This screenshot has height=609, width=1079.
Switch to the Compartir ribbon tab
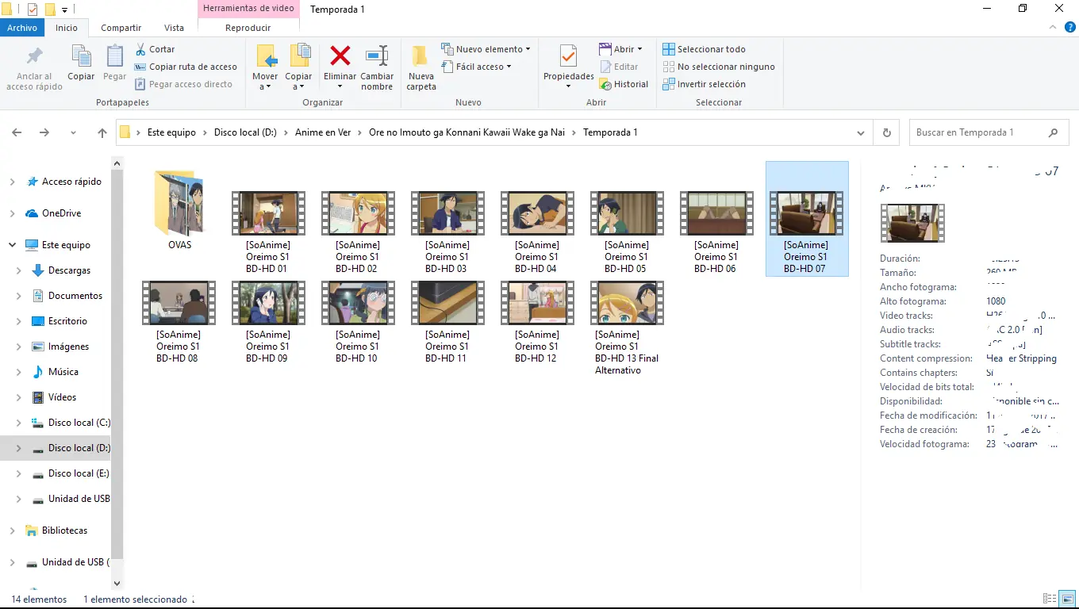click(121, 28)
